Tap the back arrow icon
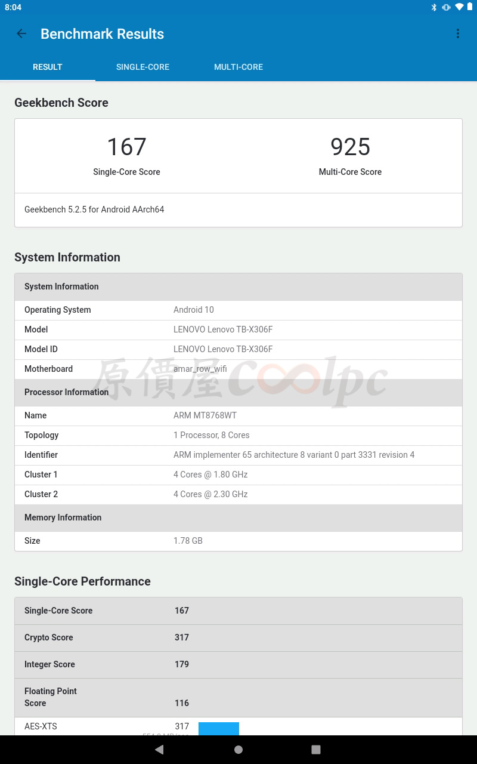Screen dimensions: 477x764 [x=21, y=34]
